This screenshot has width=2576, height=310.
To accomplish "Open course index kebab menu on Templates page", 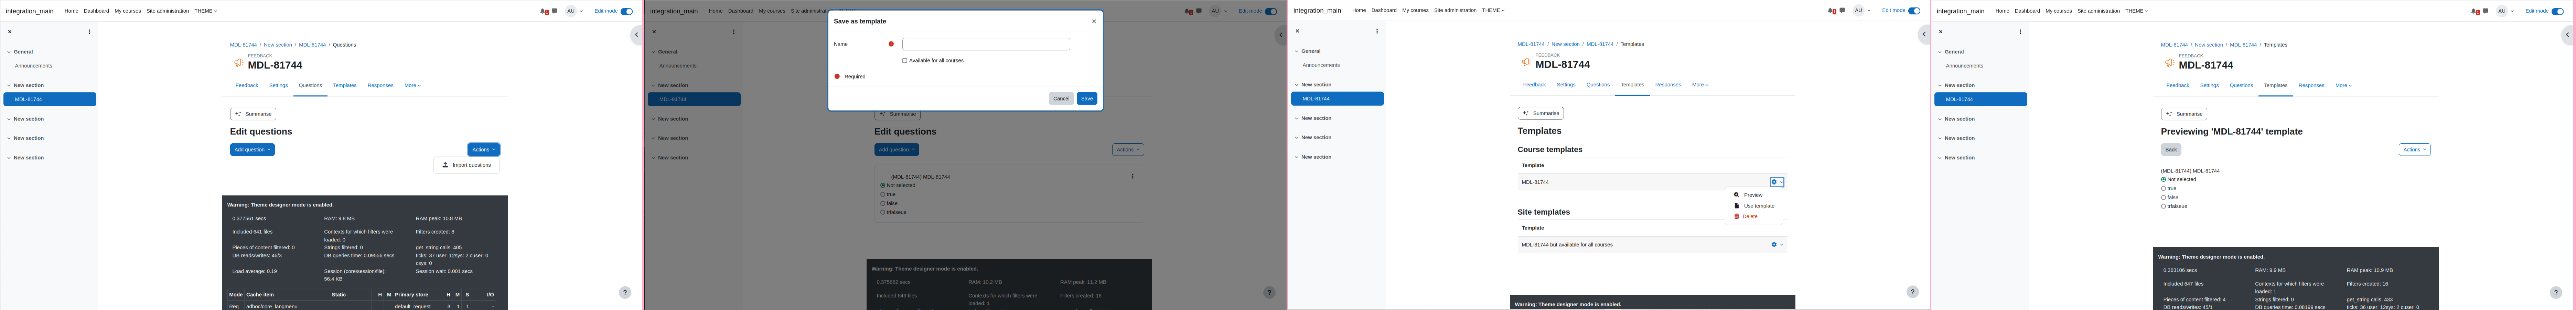I will (x=1377, y=31).
